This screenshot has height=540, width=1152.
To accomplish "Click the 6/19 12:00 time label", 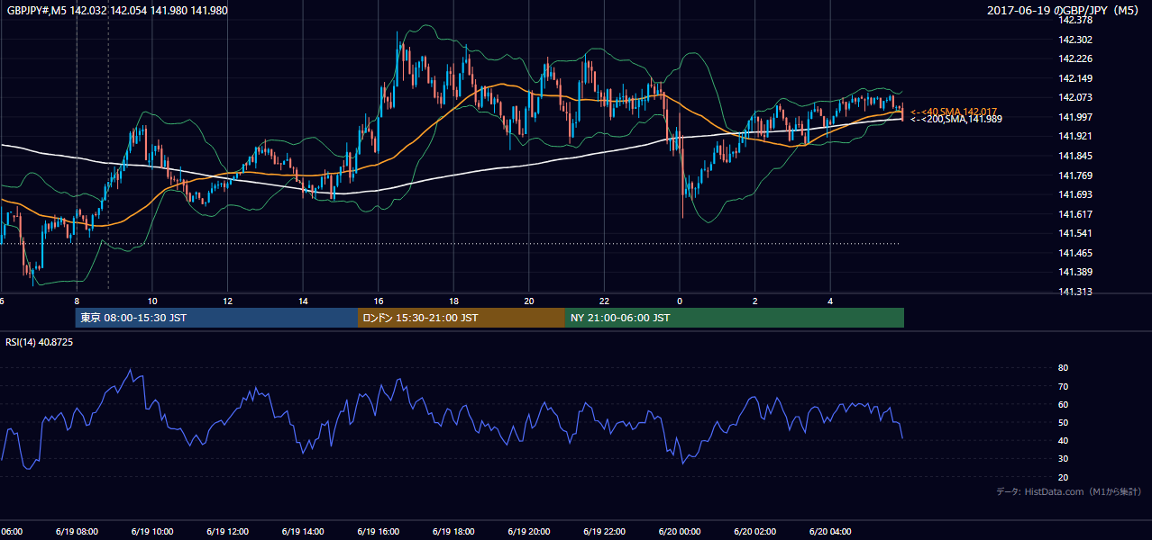I will tap(227, 532).
